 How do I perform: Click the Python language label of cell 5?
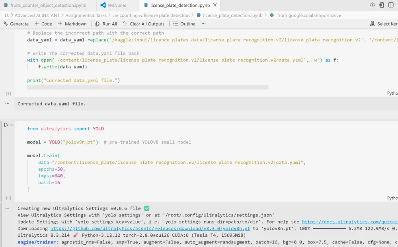392,93
